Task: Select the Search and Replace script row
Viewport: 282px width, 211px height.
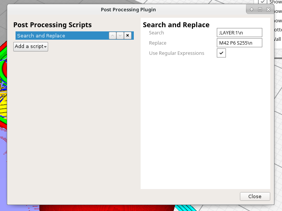Action: click(x=74, y=36)
